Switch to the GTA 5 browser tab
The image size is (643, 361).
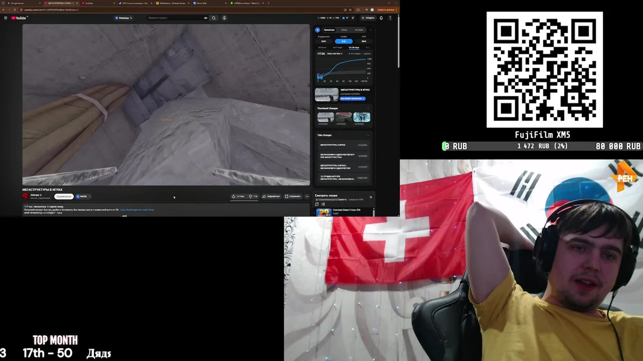[x=136, y=3]
